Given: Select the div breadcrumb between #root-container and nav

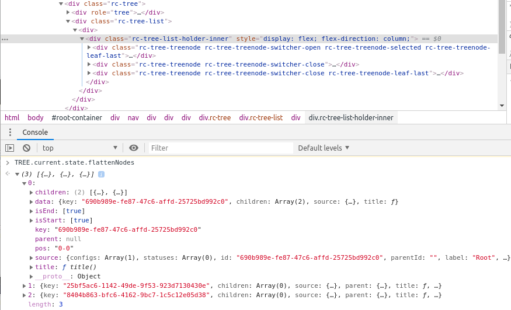Looking at the screenshot, I should pos(115,118).
